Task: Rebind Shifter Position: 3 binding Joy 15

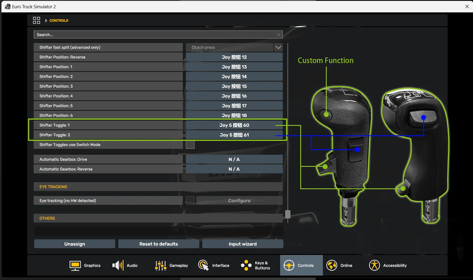Action: 234,86
